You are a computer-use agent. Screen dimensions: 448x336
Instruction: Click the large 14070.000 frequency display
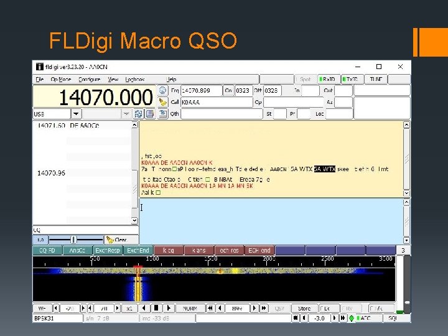94,97
